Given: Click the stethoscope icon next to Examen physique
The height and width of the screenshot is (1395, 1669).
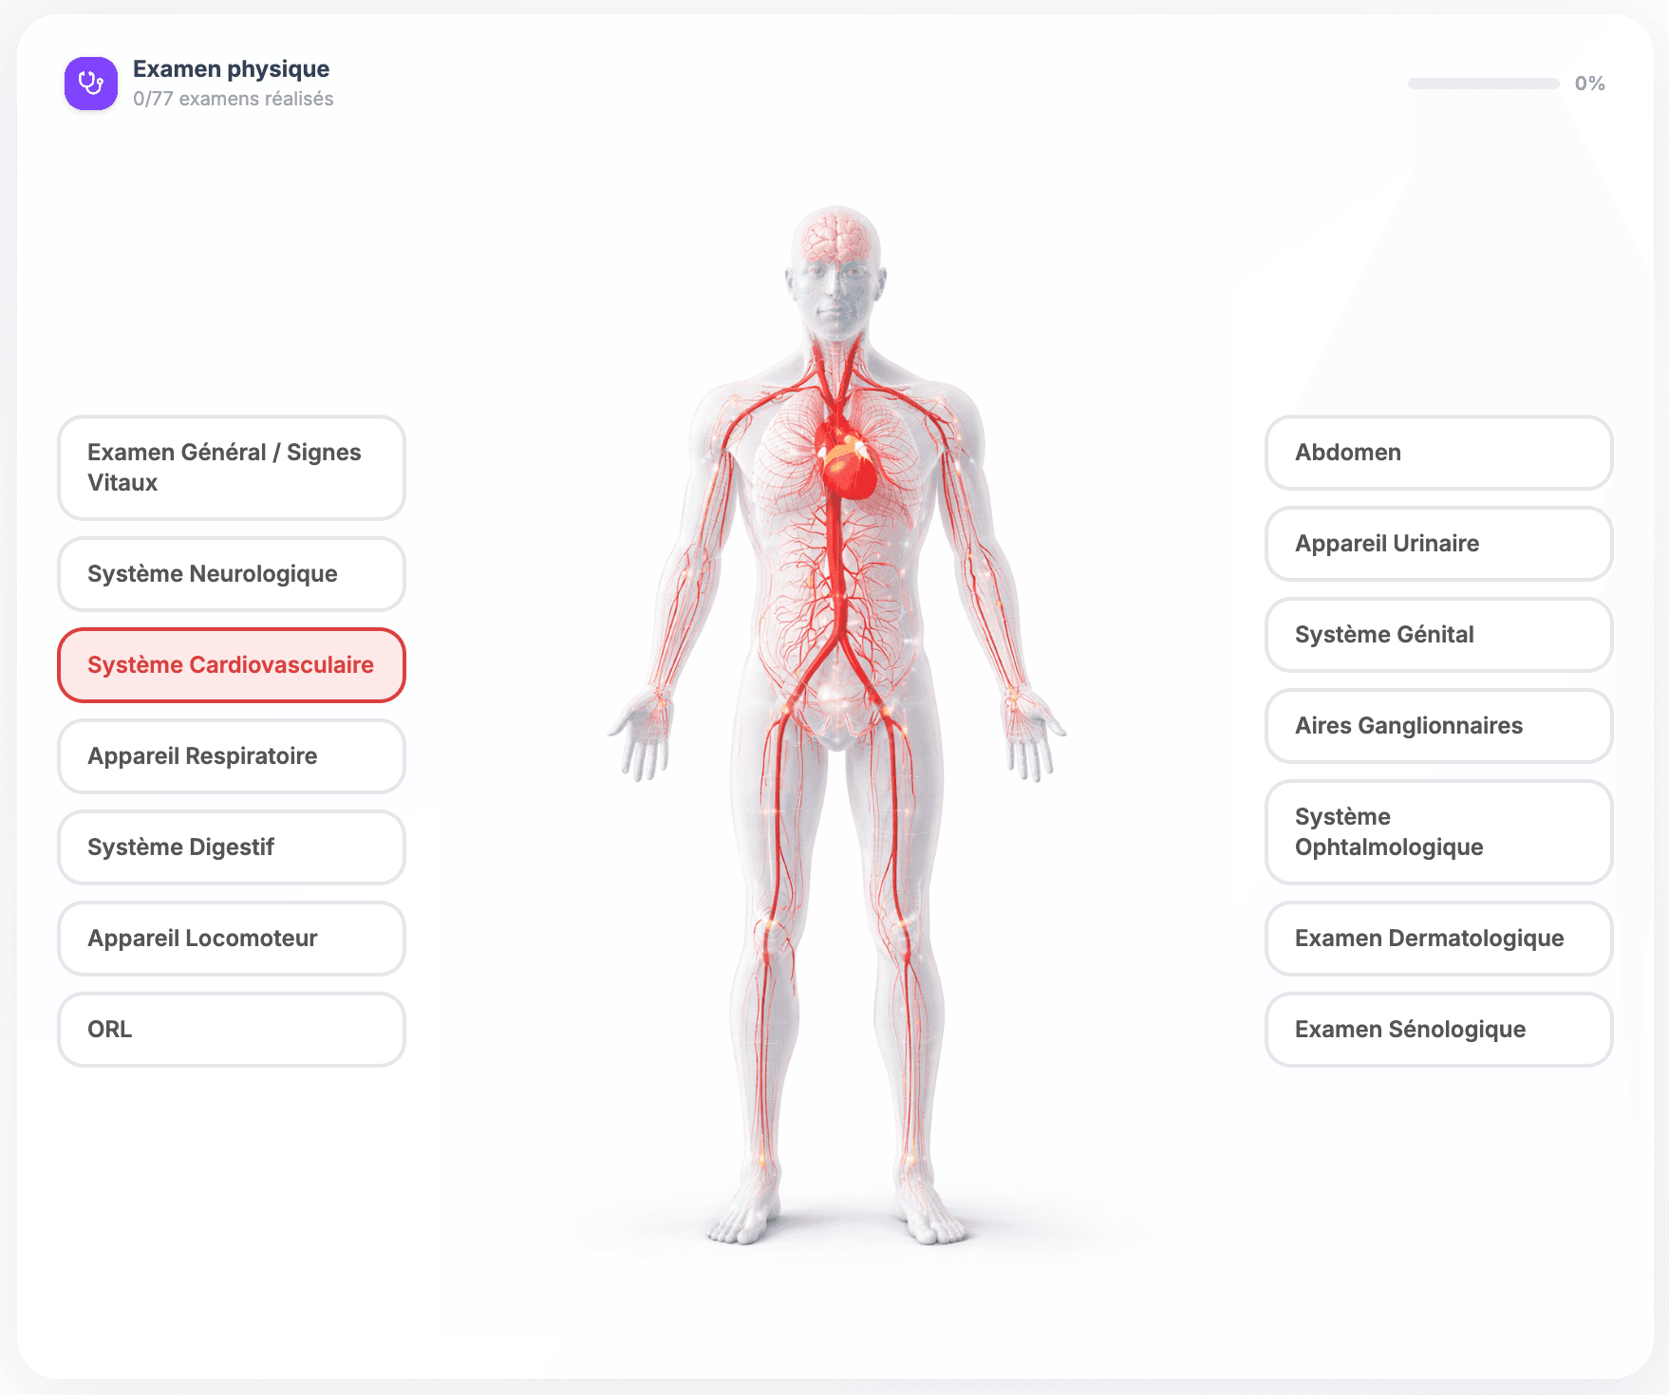Looking at the screenshot, I should [x=90, y=84].
